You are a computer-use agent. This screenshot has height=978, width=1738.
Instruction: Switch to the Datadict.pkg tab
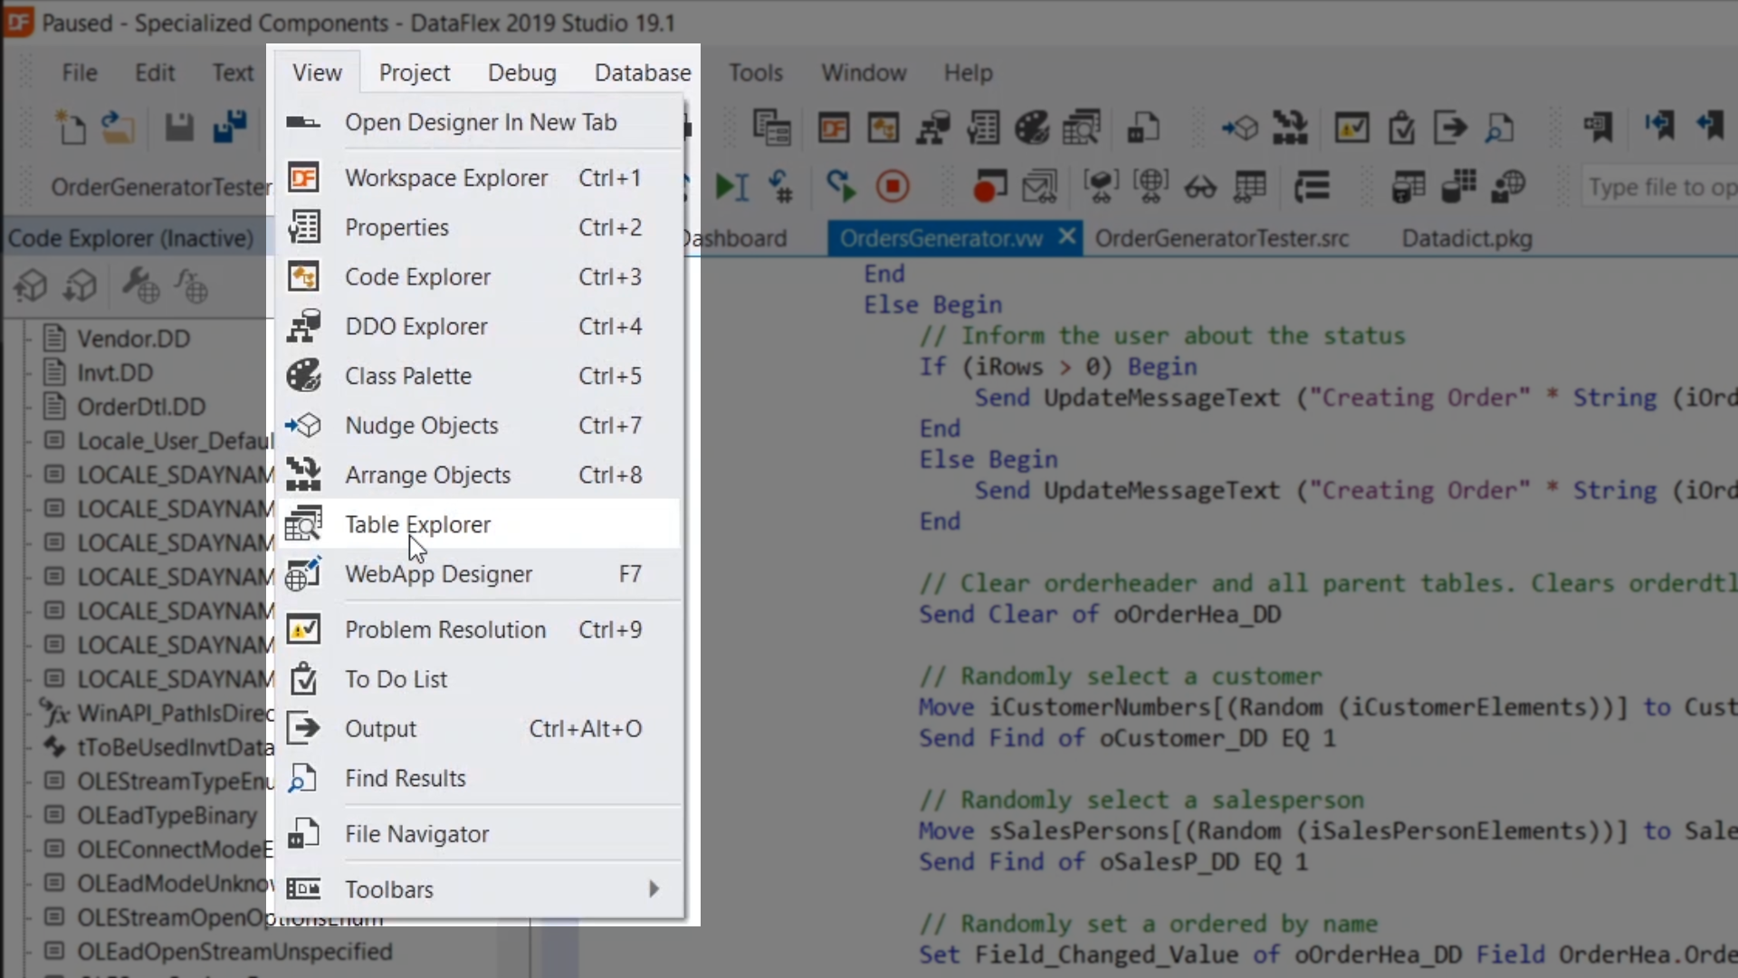[1466, 239]
